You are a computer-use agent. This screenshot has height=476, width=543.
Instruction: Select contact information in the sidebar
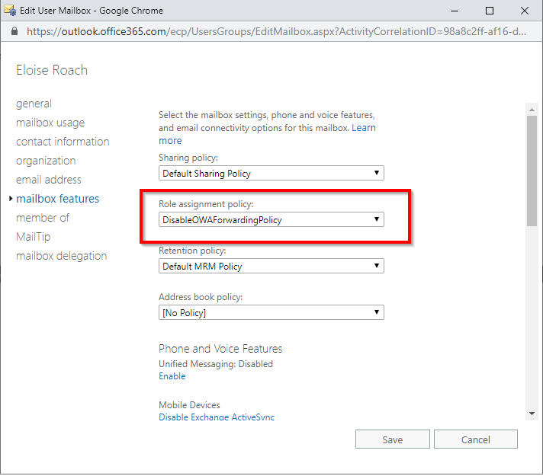pos(63,142)
